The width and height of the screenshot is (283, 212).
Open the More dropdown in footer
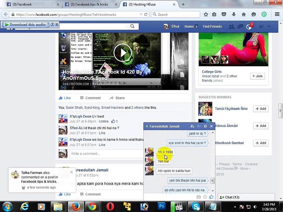coord(245,168)
